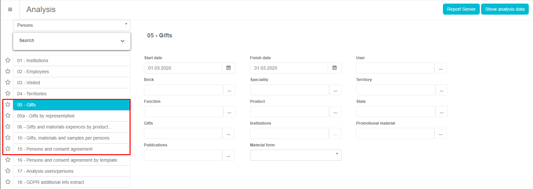Click the Promotional material ellipsis button
This screenshot has width=533, height=189.
440,134
